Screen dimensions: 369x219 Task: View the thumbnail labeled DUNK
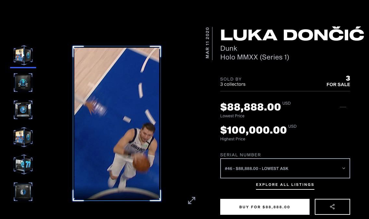pos(23,110)
